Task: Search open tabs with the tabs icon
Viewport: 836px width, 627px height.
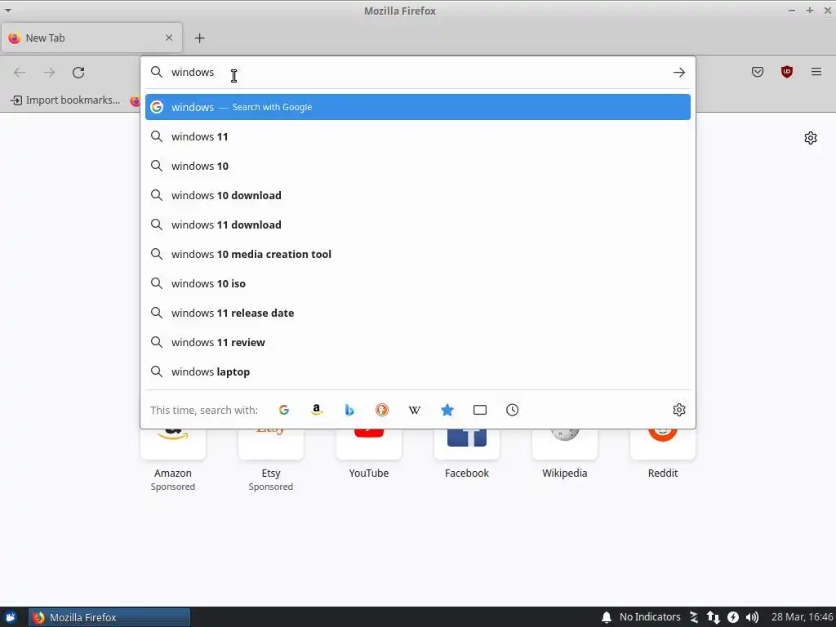Action: click(480, 410)
